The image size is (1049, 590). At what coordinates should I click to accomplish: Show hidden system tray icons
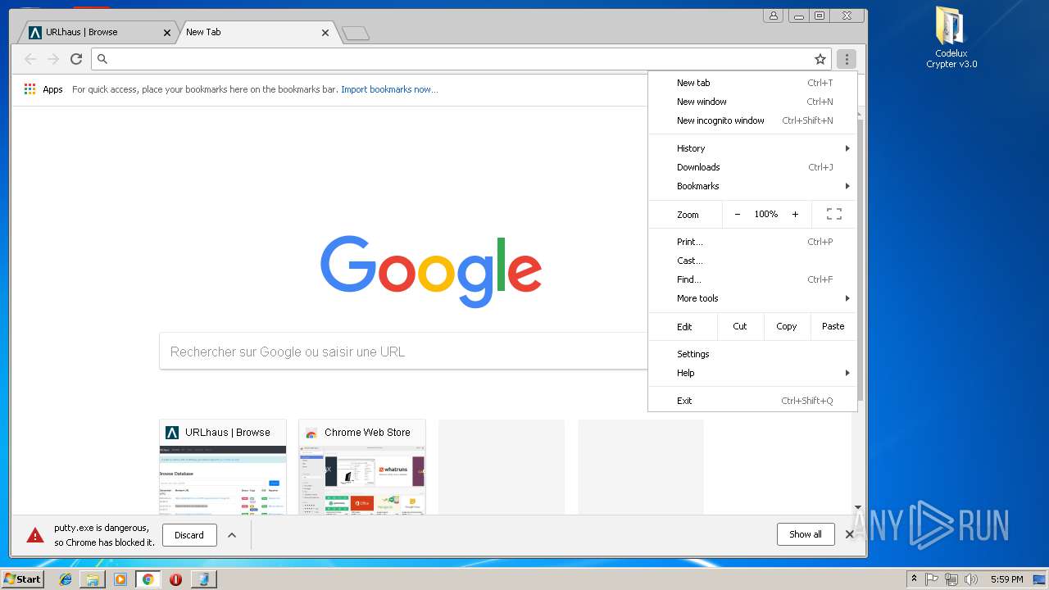[x=914, y=579]
